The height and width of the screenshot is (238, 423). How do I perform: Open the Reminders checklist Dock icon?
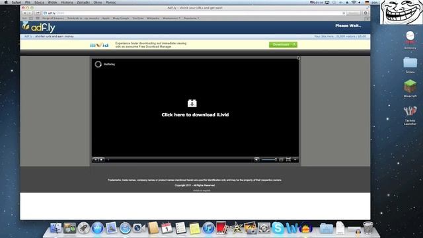(180, 228)
